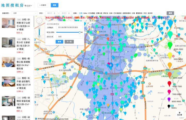Click the map zoom-out minus button
The image size is (186, 120).
pyautogui.click(x=39, y=50)
